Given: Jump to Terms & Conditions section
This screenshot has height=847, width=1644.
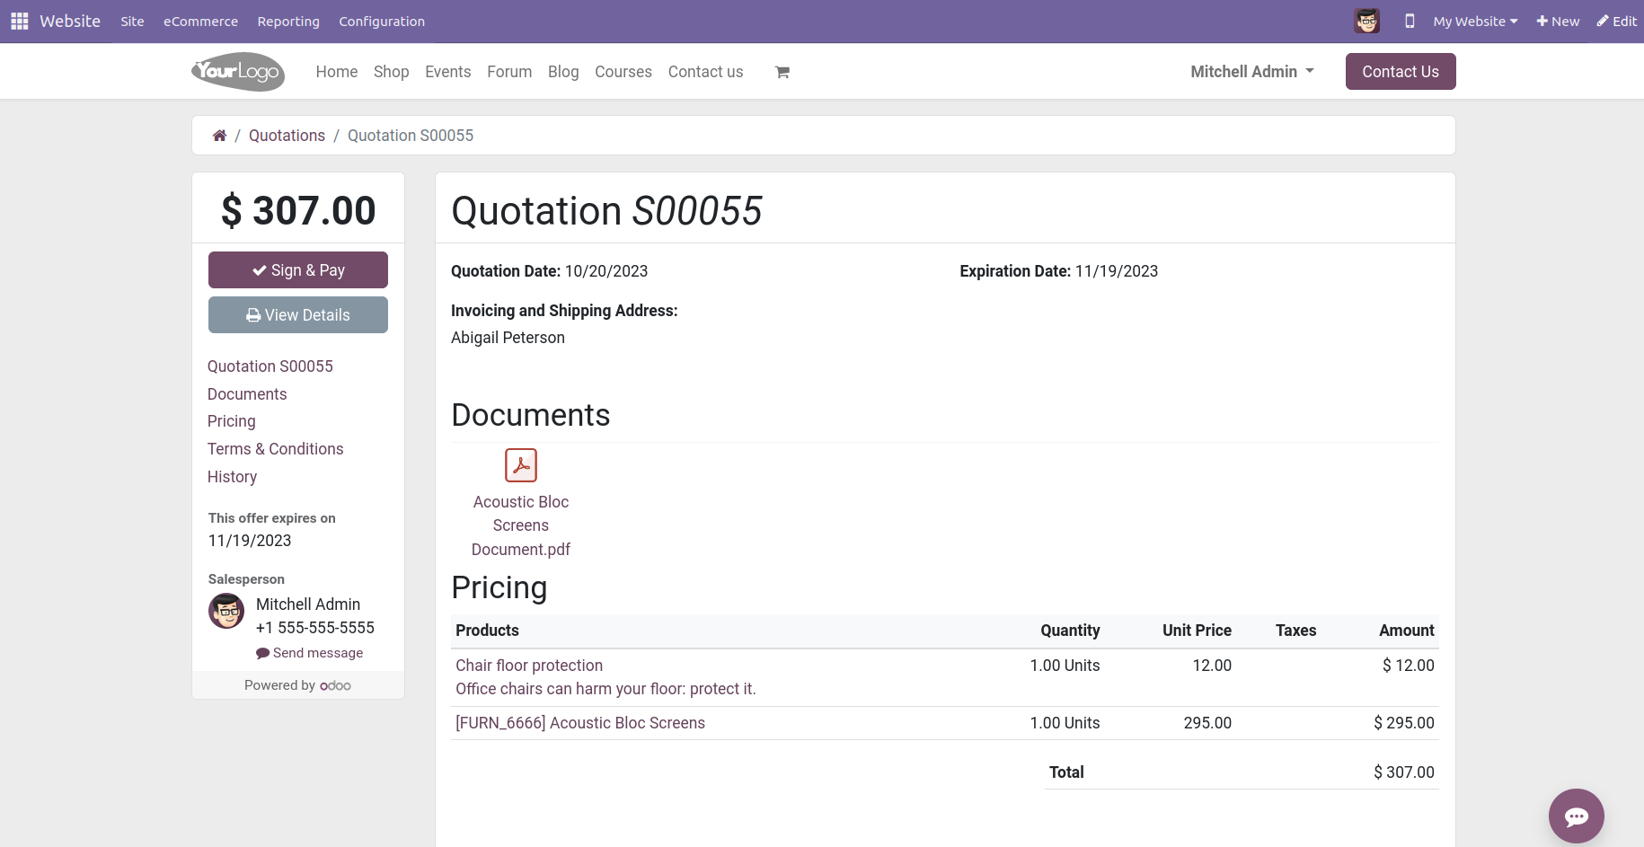Looking at the screenshot, I should click(275, 449).
